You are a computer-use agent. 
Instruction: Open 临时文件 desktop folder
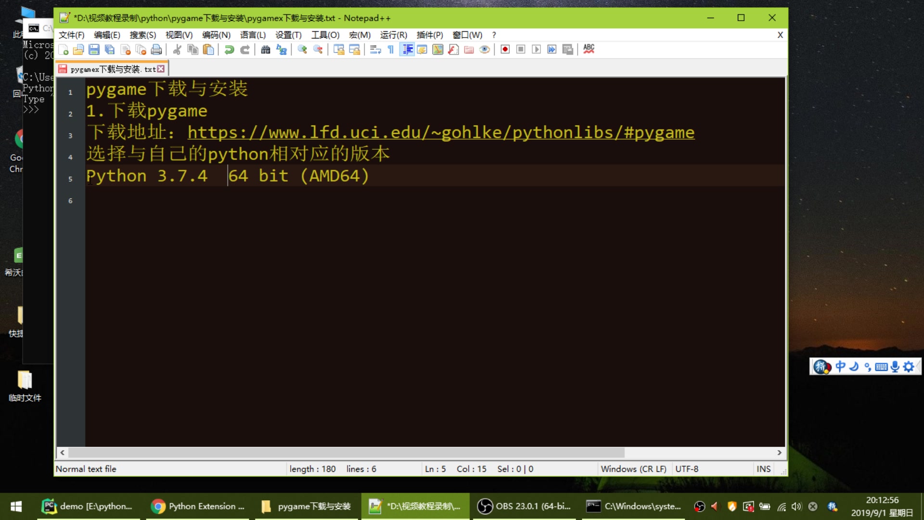coord(25,386)
